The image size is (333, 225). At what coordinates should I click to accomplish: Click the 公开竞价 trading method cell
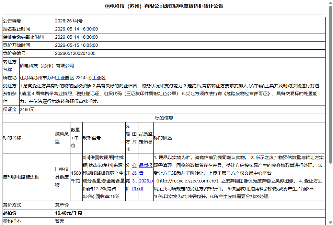tap(129, 177)
